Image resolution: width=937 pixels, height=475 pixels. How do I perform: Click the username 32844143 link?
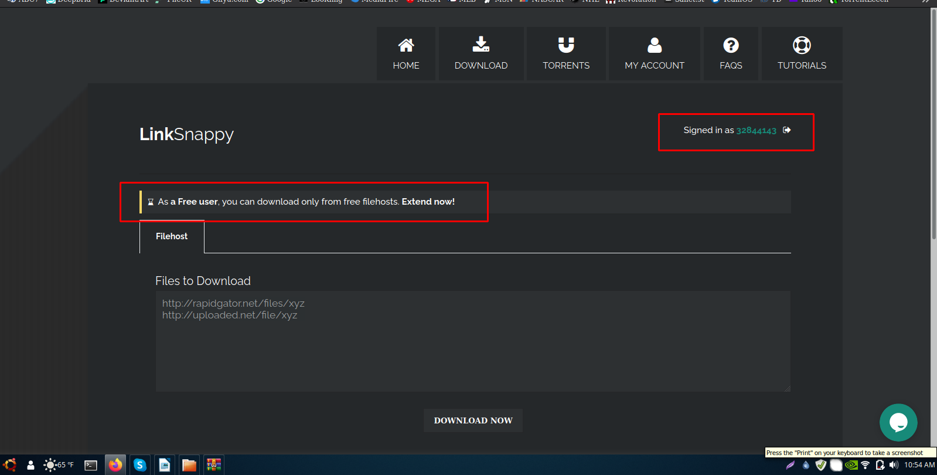(756, 130)
